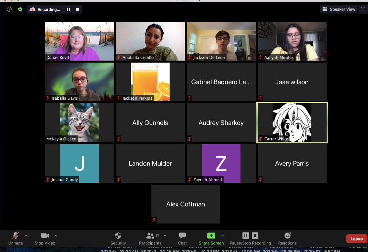Click muted mic icon beside Carter White

pos(260,139)
